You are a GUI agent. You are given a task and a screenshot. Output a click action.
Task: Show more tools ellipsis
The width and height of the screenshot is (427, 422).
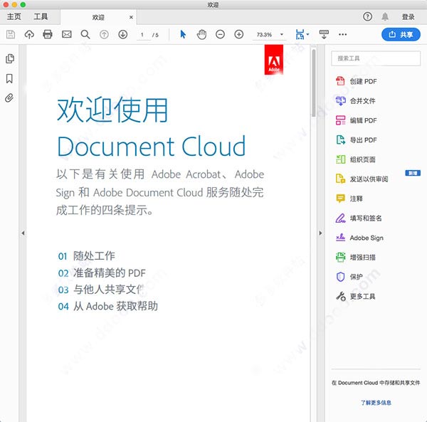342,35
